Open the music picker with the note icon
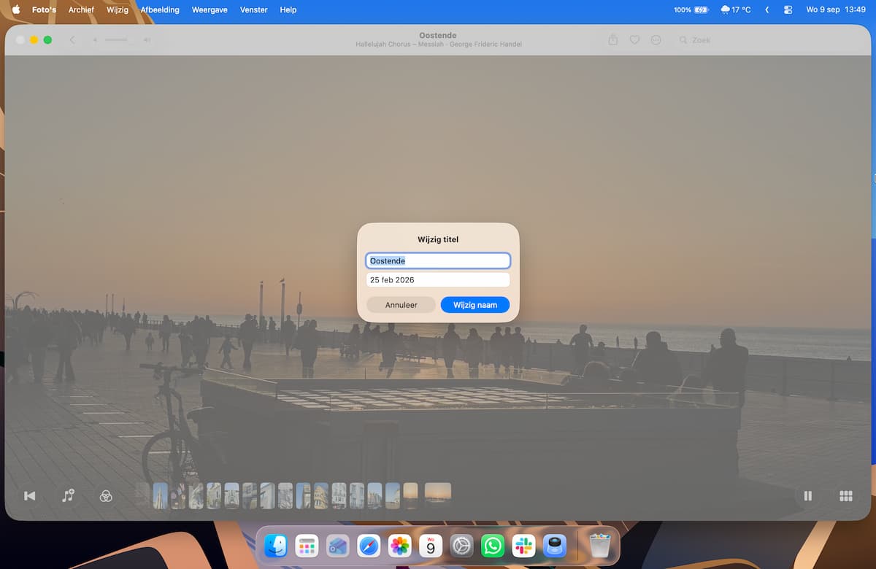This screenshot has width=876, height=569. tap(68, 496)
